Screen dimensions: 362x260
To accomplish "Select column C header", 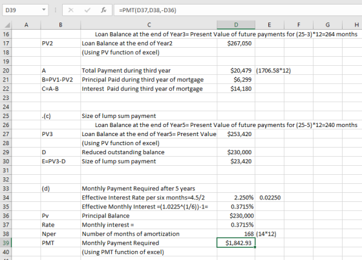I will pos(149,25).
